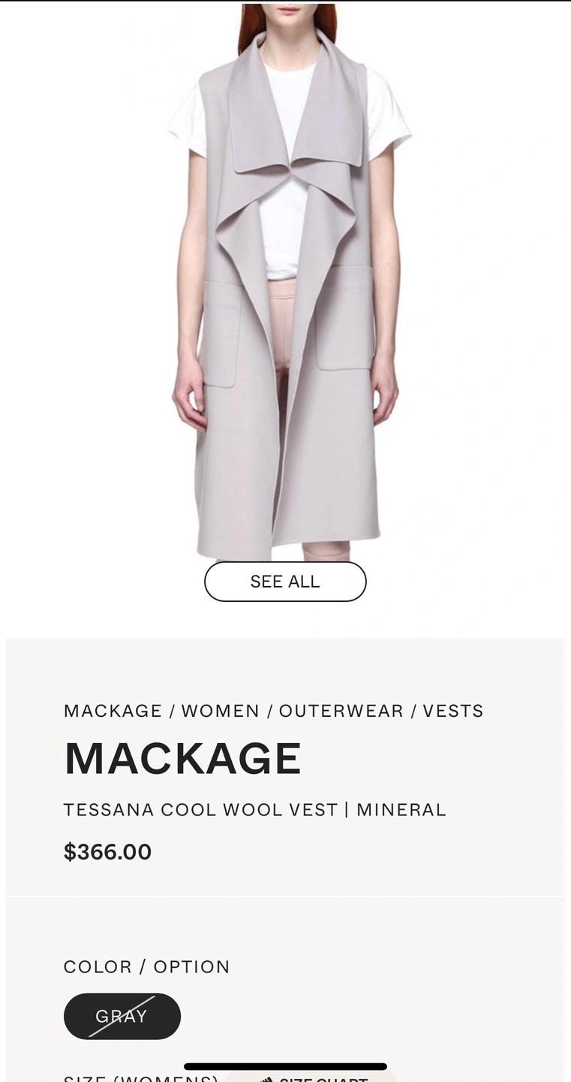Screen dimensions: 571x1082
Task: Select the crossed-out GRAY color option
Action: click(122, 1017)
